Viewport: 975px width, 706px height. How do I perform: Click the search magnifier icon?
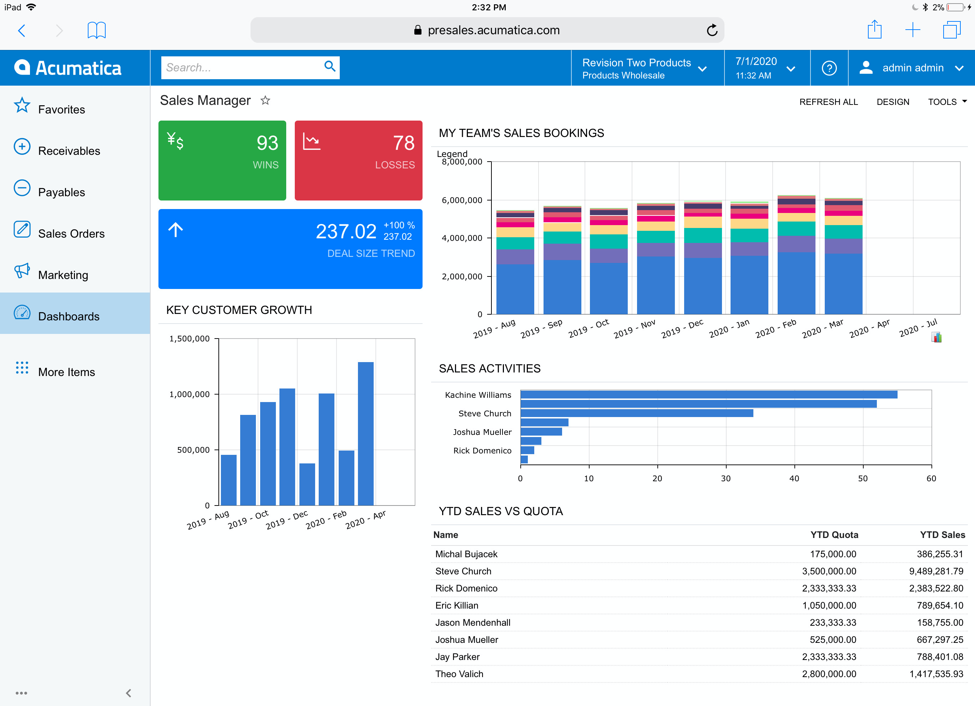[x=329, y=67]
